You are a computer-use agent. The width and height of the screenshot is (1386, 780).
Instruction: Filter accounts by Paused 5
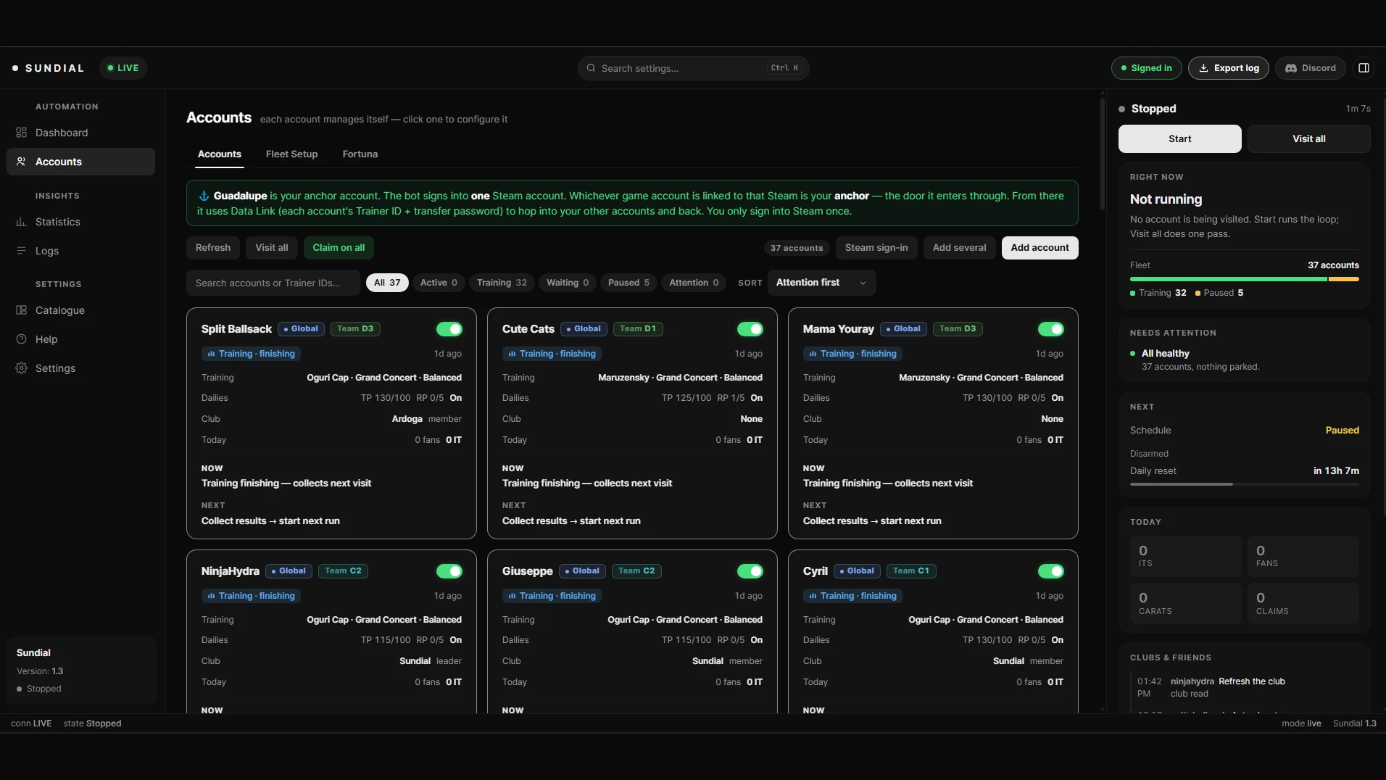(628, 283)
